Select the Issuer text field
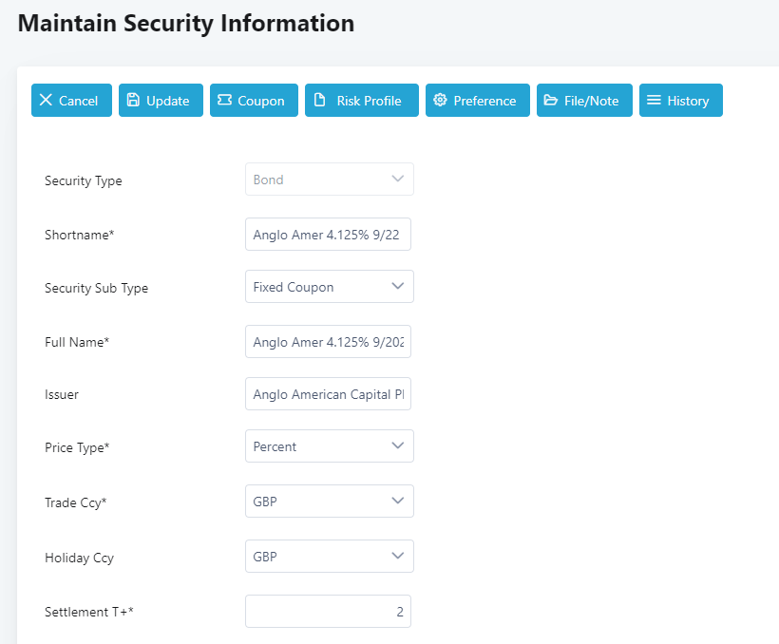Viewport: 779px width, 644px height. [x=328, y=394]
